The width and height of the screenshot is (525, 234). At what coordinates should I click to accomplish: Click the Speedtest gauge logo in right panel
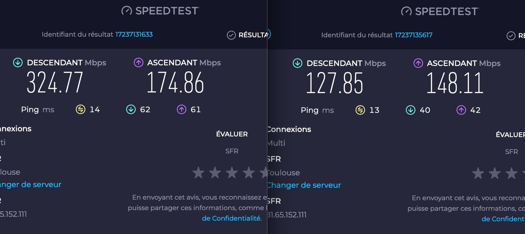(406, 12)
